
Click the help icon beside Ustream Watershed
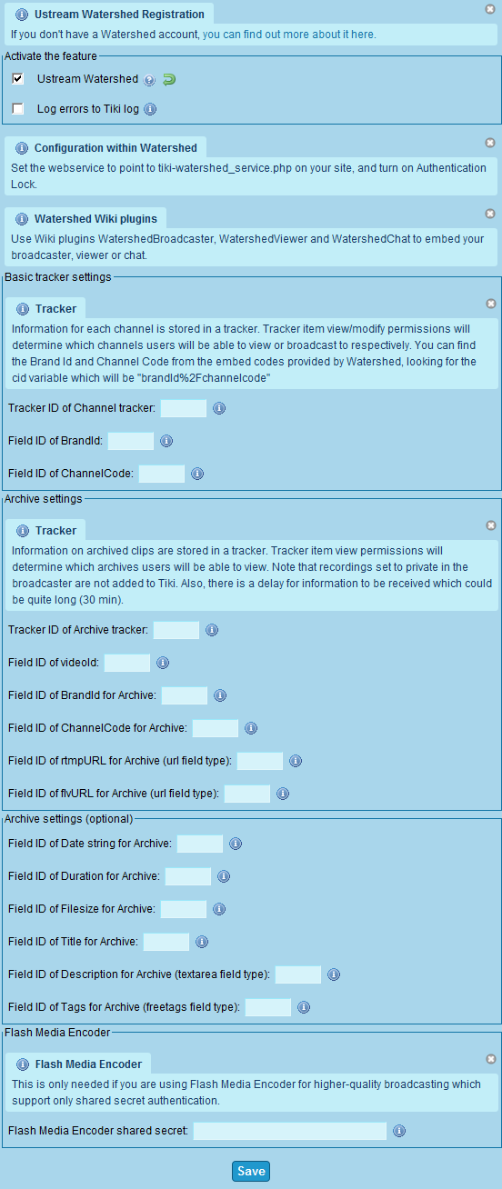tap(150, 80)
